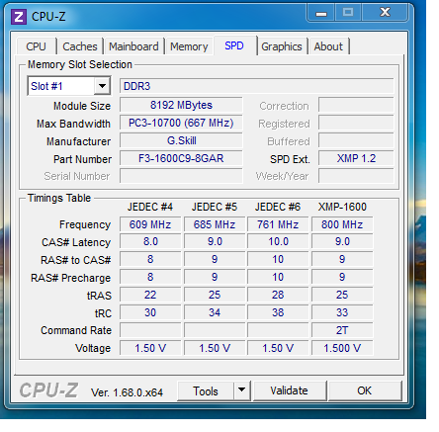
Task: Click tRAS value 28
Action: coord(278,295)
